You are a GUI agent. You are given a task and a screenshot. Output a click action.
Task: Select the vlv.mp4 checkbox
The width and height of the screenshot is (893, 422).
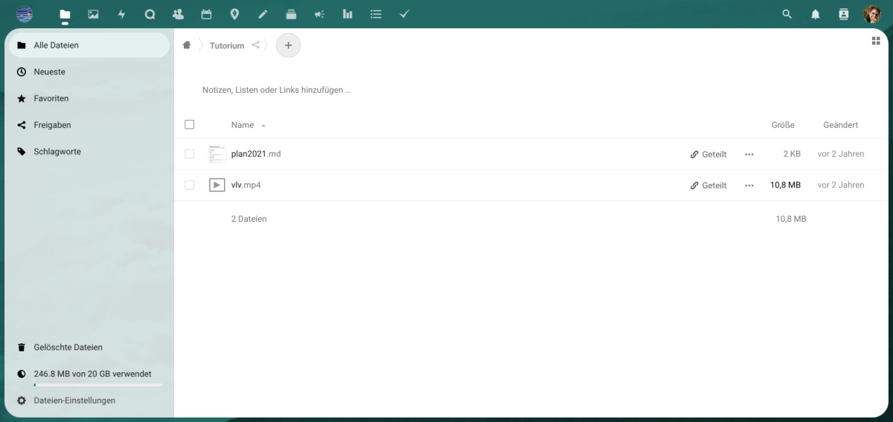tap(189, 185)
